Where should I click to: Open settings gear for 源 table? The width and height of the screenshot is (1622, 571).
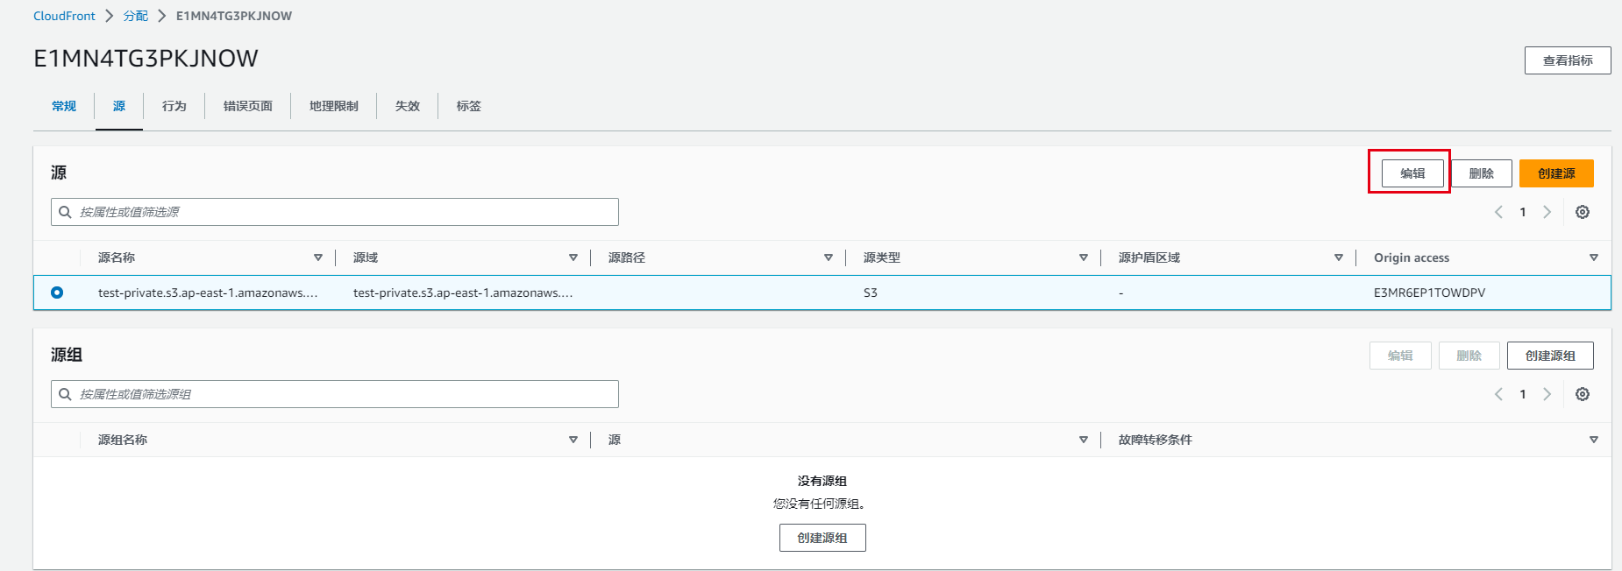pos(1582,212)
